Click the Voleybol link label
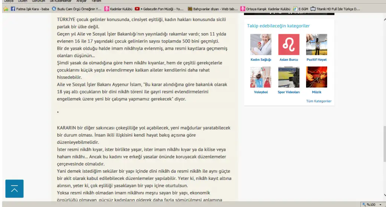 click(x=261, y=92)
